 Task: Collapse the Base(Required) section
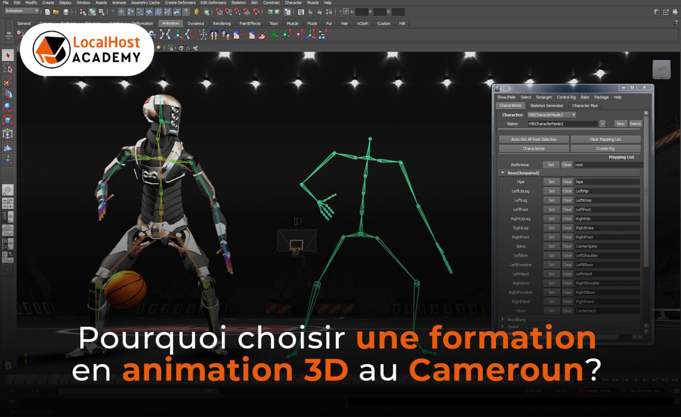pos(503,173)
